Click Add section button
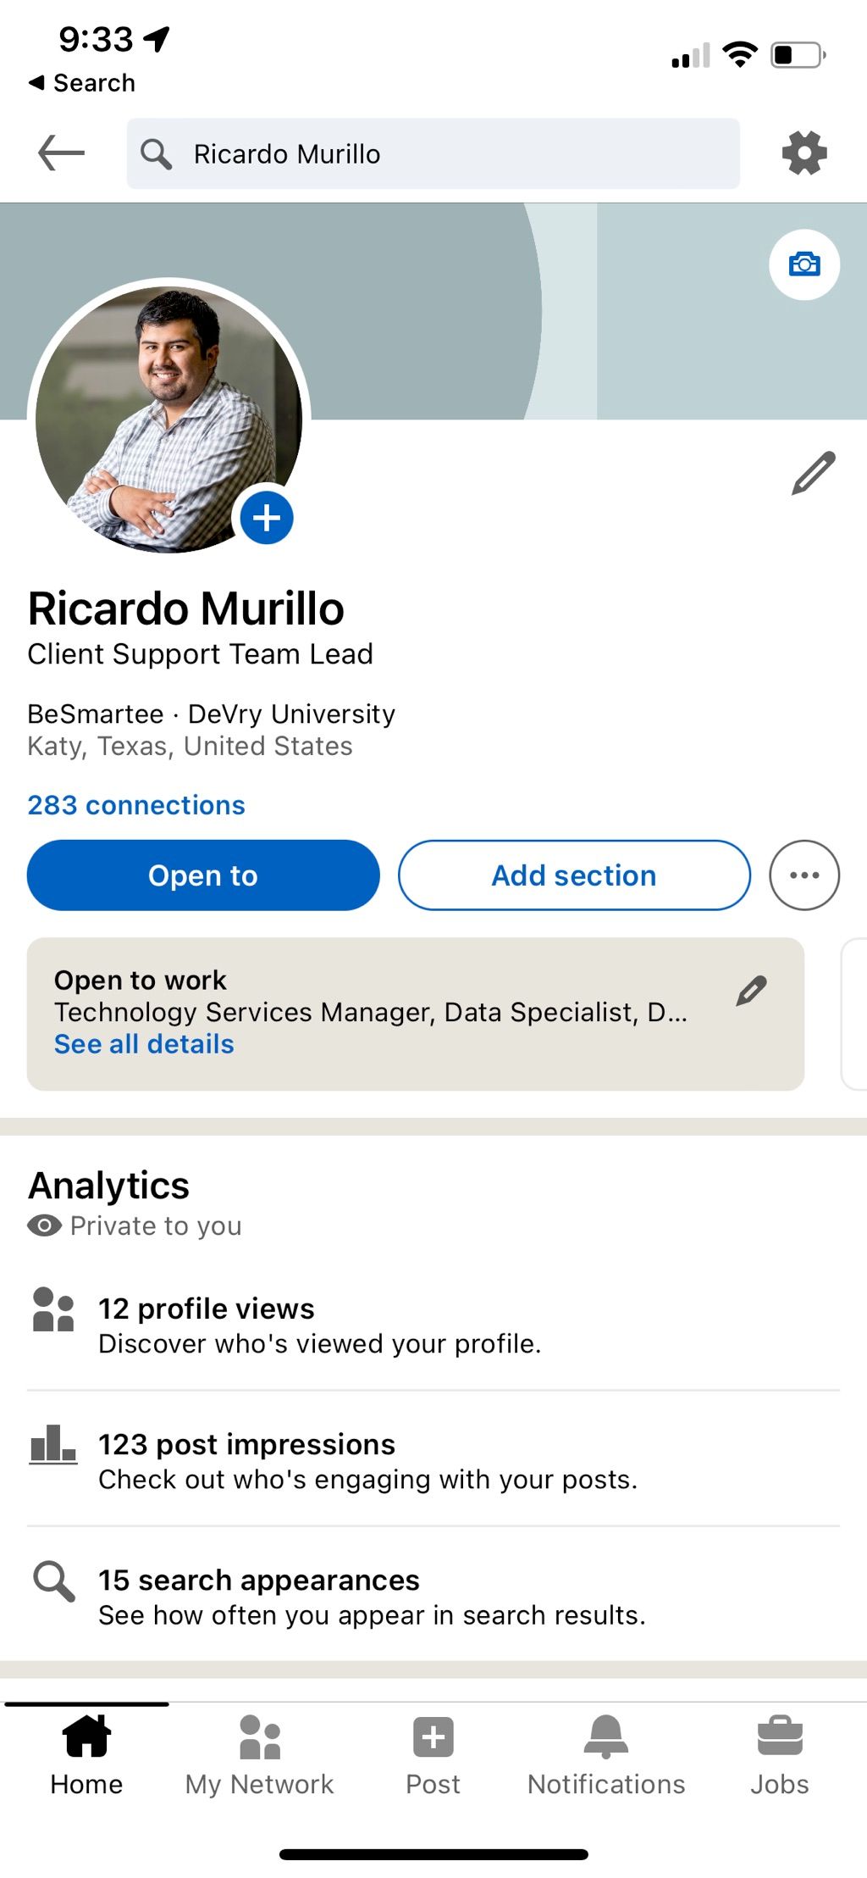This screenshot has height=1878, width=867. tap(574, 875)
